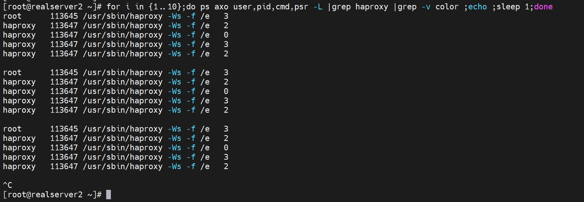The image size is (584, 202).
Task: Click the cyan "echo" command word
Action: (477, 7)
